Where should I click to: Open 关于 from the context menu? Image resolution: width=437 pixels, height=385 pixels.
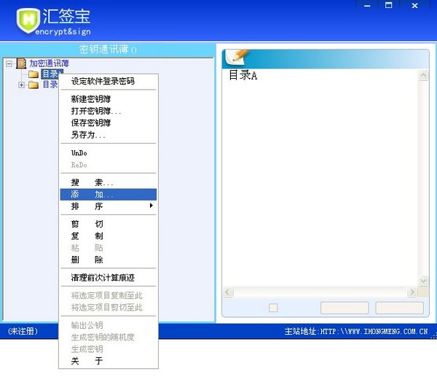click(109, 361)
